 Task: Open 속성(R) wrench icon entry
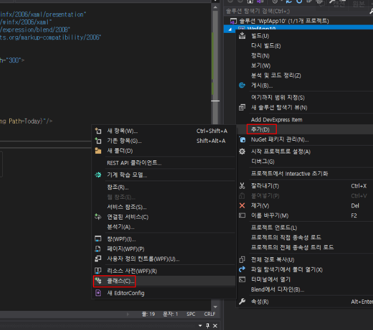(x=242, y=302)
